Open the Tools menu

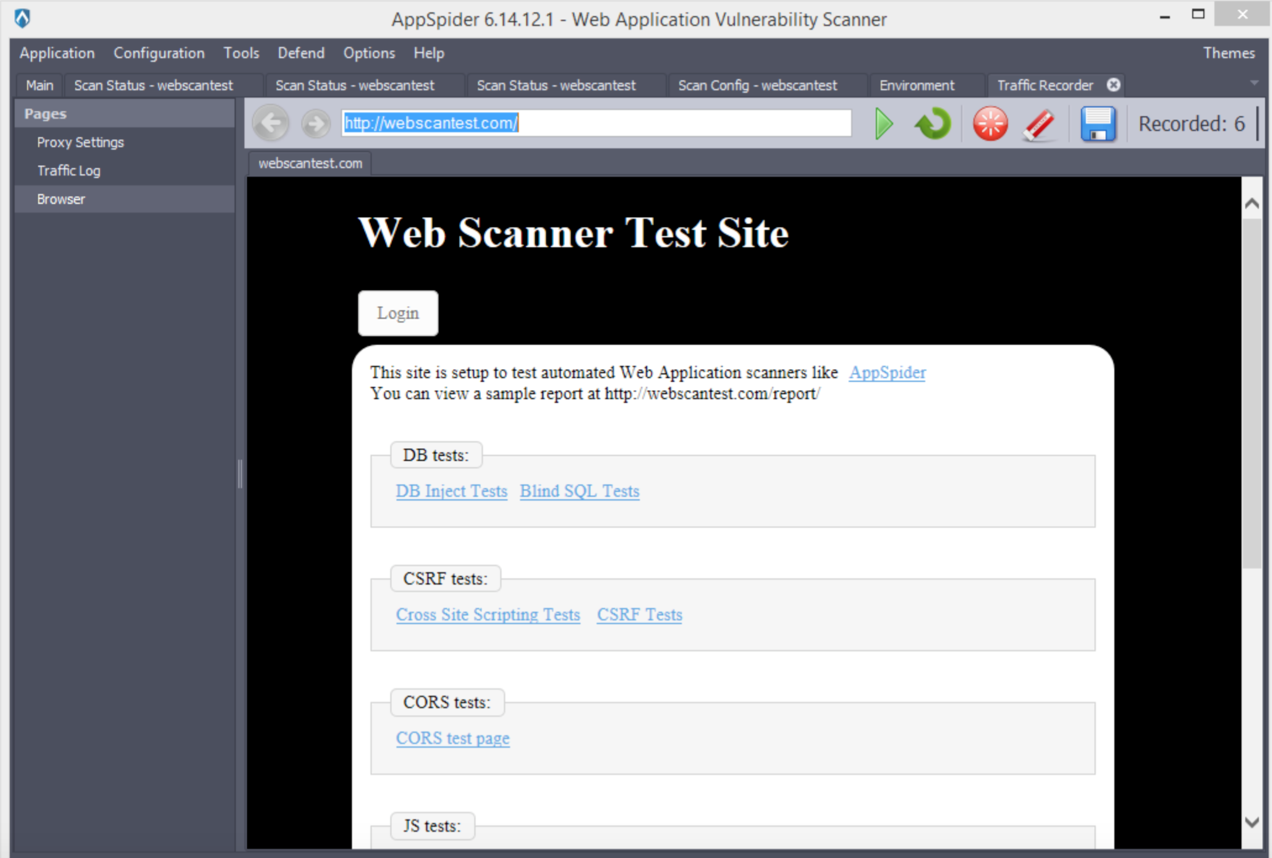coord(241,53)
